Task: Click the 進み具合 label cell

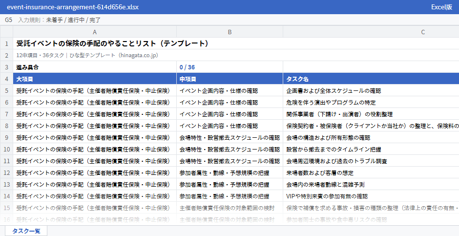Action: [x=95, y=67]
